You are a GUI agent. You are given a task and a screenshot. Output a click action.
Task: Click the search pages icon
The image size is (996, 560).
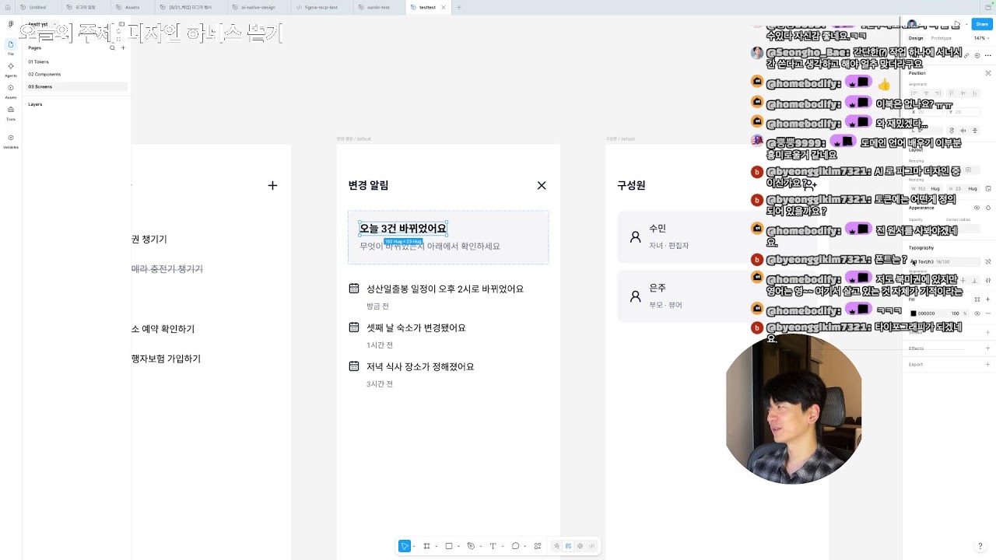pyautogui.click(x=112, y=47)
